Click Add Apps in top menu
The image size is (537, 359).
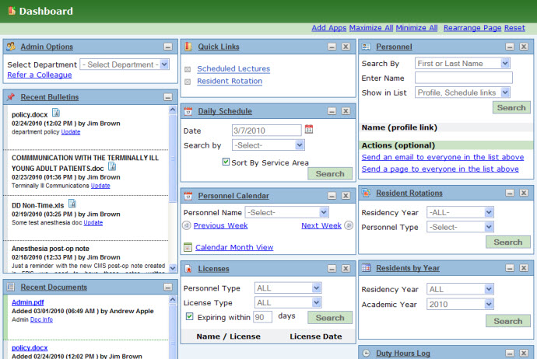click(x=328, y=28)
